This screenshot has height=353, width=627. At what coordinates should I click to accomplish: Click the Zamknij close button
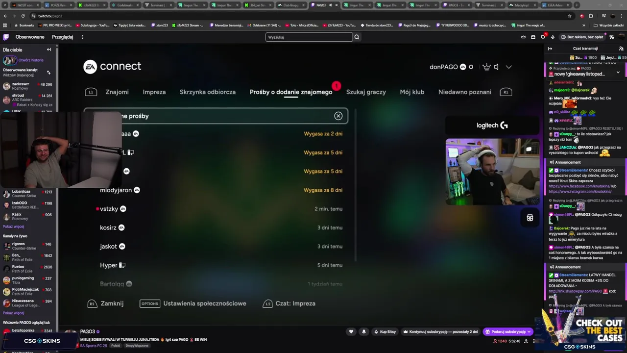point(106,303)
